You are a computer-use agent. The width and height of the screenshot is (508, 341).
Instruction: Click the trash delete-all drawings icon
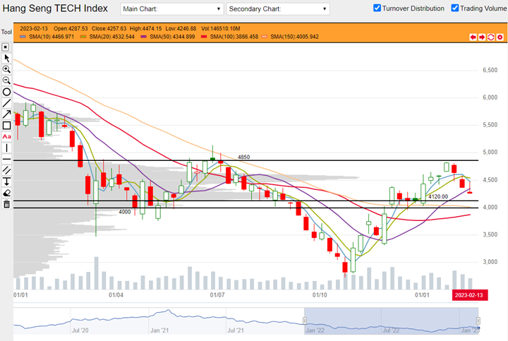click(6, 204)
